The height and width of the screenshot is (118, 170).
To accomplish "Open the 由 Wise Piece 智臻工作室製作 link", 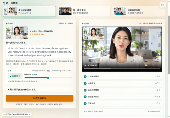I will (17, 114).
